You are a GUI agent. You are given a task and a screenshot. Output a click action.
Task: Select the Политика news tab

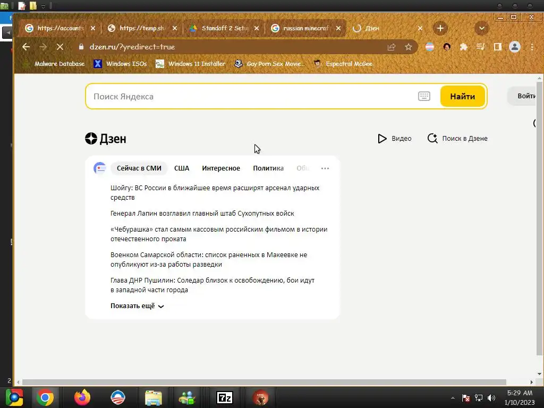tap(268, 168)
